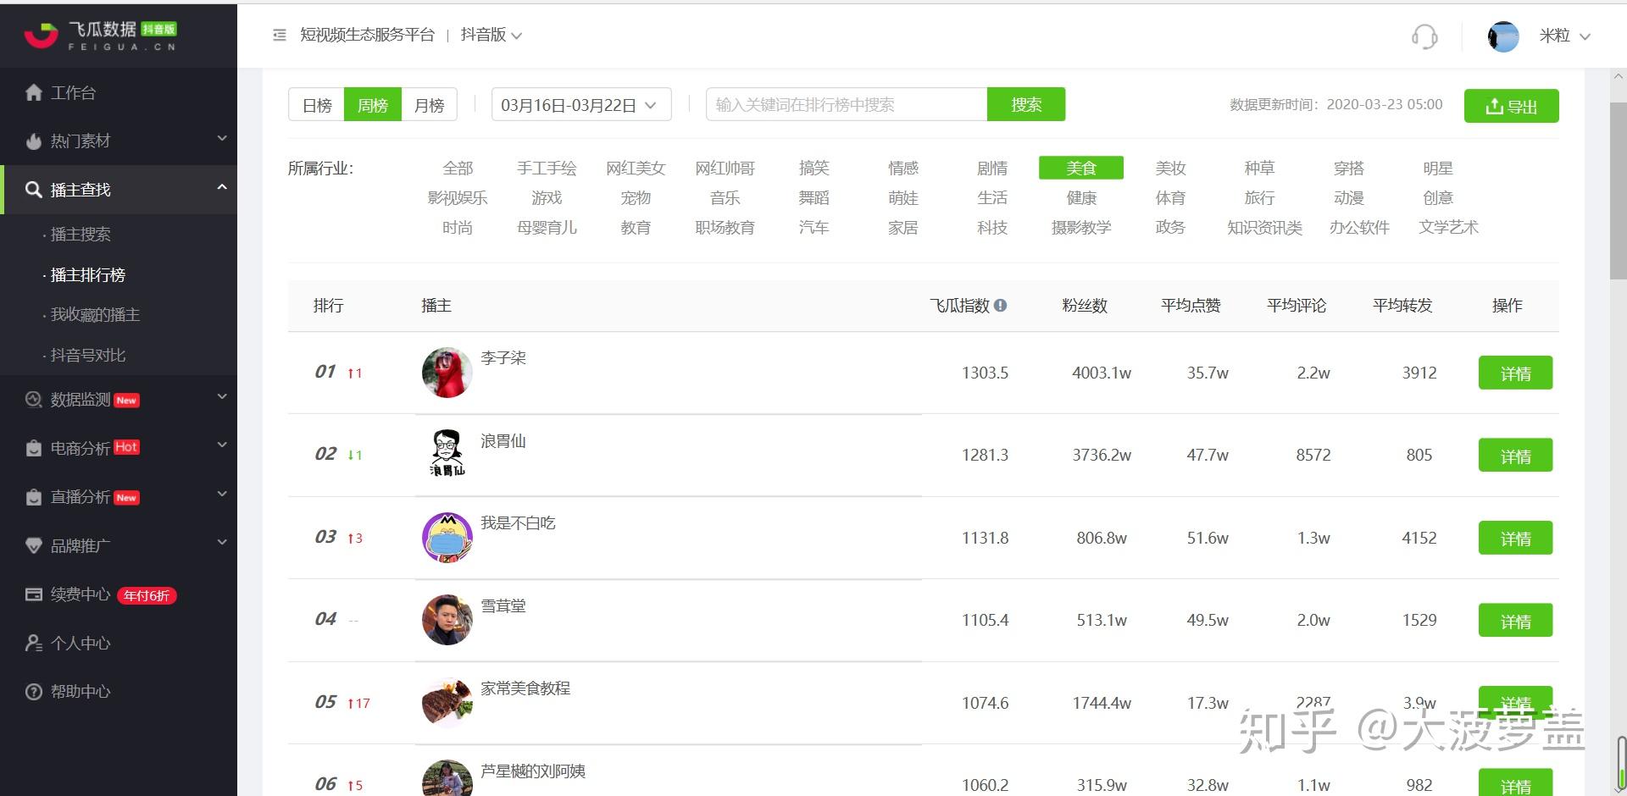Select the 美妆 industry filter
This screenshot has height=796, width=1627.
click(x=1170, y=169)
